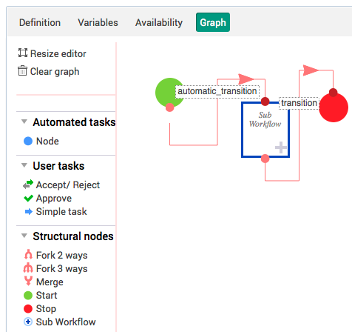Select the automatic_transition label

(x=217, y=92)
